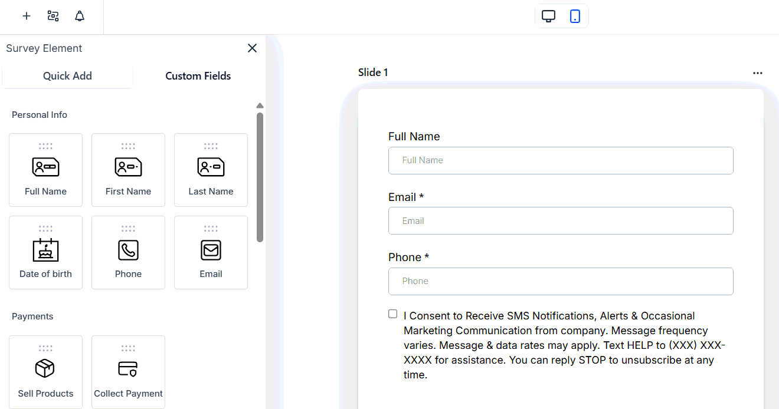Open the Slide 1 options menu

[758, 72]
